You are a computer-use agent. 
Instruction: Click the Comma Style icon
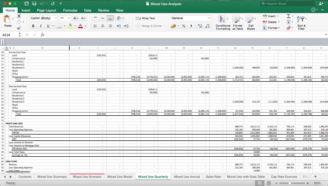click(191, 26)
